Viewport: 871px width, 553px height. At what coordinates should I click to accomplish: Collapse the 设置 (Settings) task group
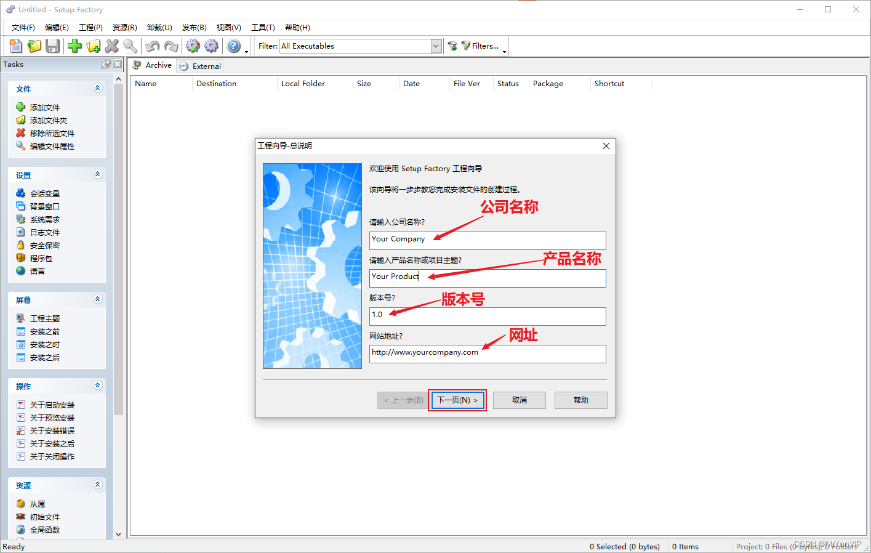click(x=97, y=174)
